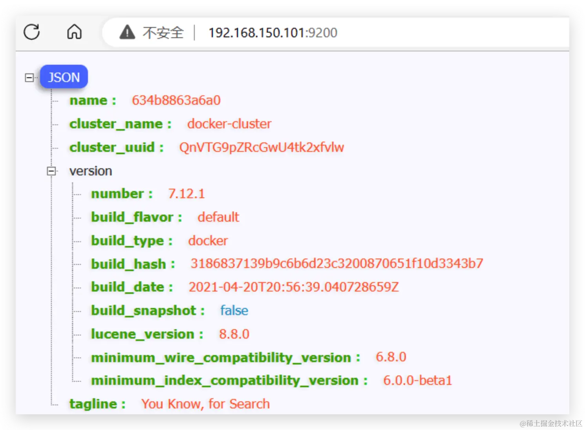The height and width of the screenshot is (430, 585).
Task: Click the warning triangle security icon
Action: pos(126,32)
